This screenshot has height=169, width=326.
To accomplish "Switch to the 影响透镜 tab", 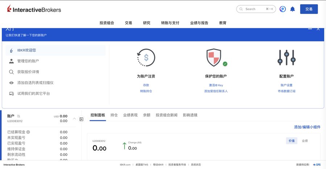I will (x=190, y=115).
